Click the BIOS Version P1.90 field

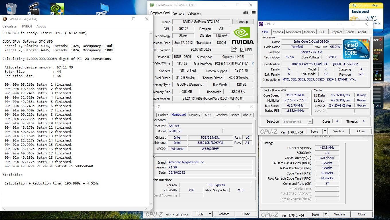(x=210, y=167)
